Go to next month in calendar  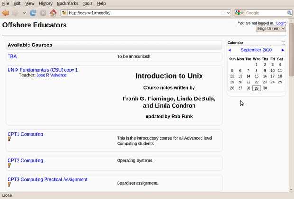tap(283, 50)
